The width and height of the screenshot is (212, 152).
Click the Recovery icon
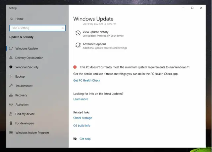(11, 95)
